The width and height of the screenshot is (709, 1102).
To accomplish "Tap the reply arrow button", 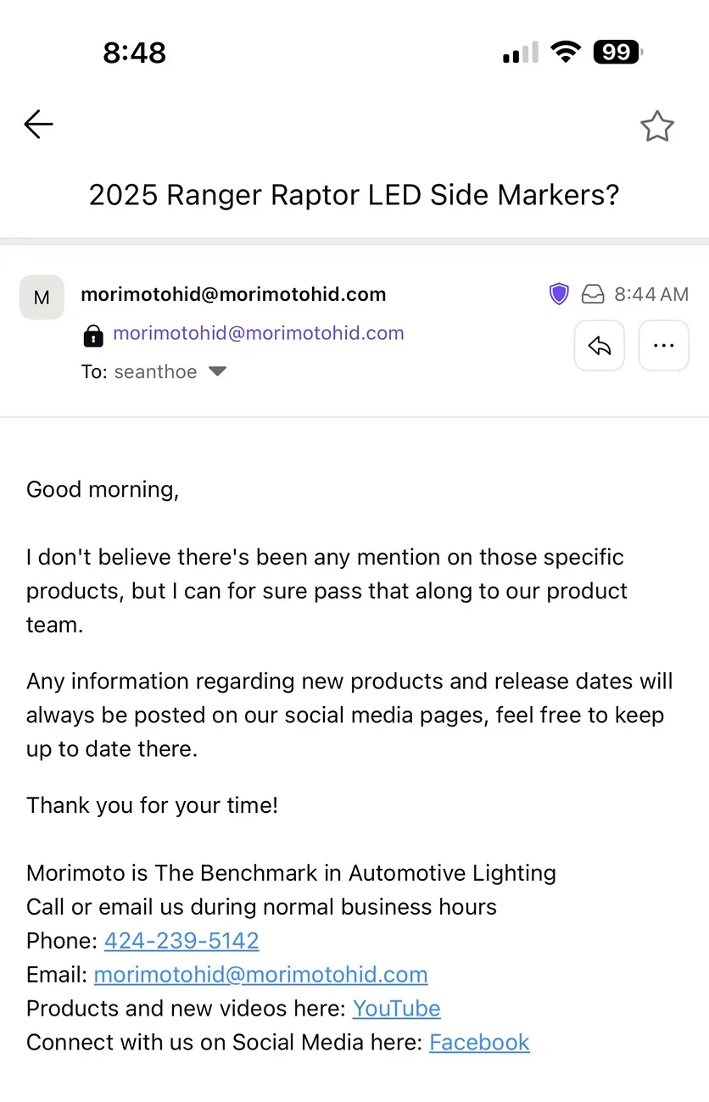I will pos(600,345).
